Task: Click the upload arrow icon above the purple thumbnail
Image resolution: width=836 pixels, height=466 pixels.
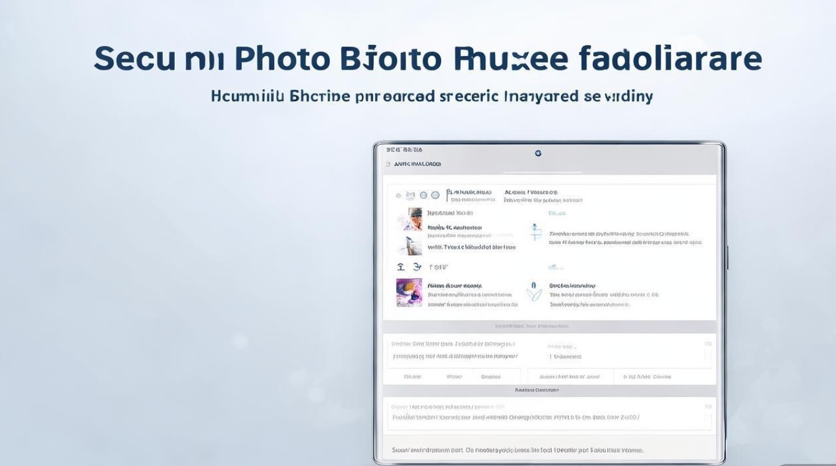Action: pos(401,267)
